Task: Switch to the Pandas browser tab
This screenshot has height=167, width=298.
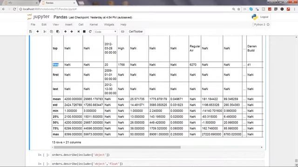Action: tap(58, 3)
